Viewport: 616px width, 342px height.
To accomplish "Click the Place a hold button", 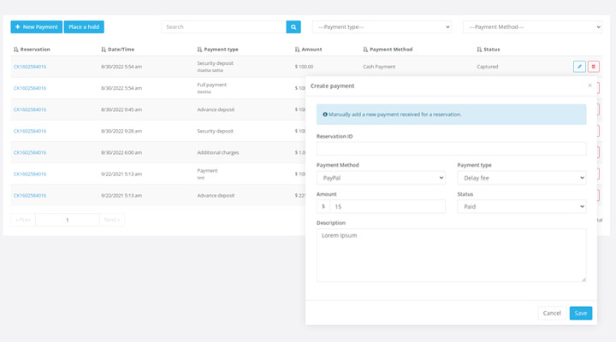I will pyautogui.click(x=84, y=27).
